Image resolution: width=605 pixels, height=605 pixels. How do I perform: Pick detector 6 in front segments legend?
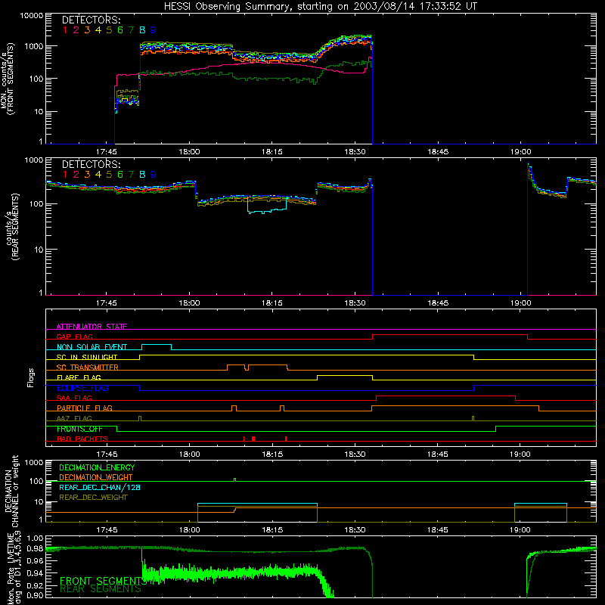(120, 30)
